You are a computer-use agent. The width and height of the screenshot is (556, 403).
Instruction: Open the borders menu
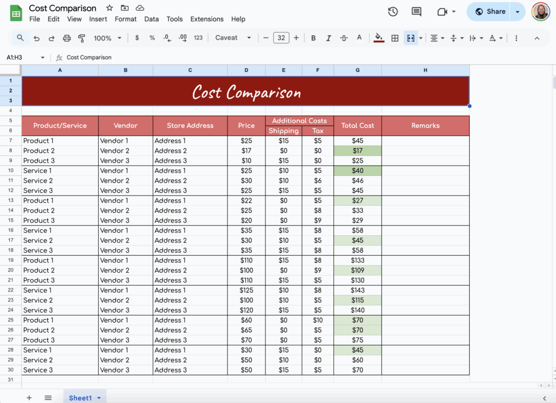pos(395,39)
